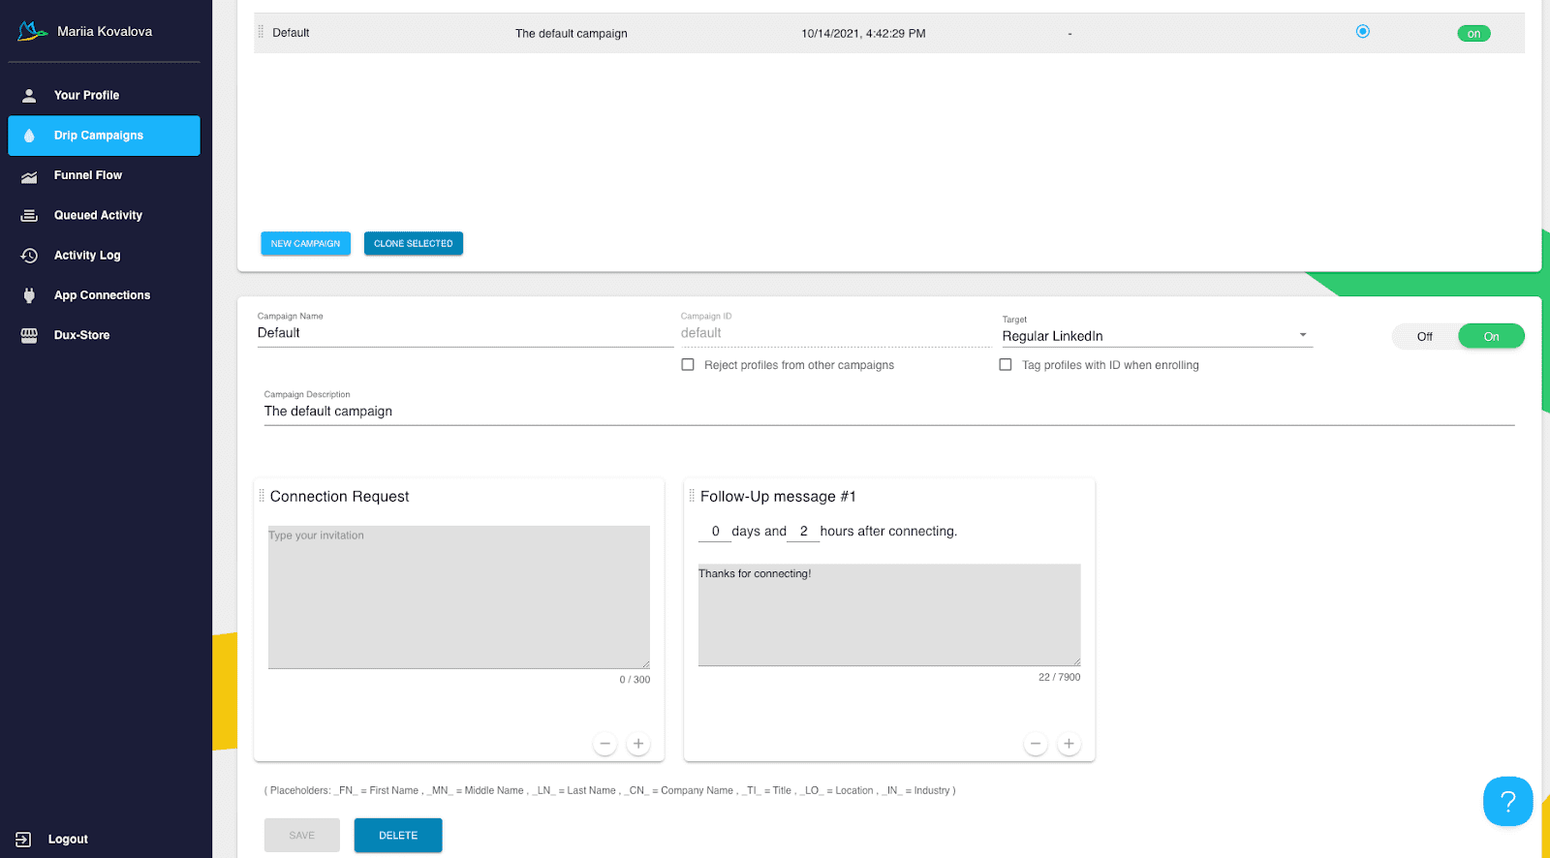Open the Drip Campaigns menu item
This screenshot has height=858, width=1550.
104,136
